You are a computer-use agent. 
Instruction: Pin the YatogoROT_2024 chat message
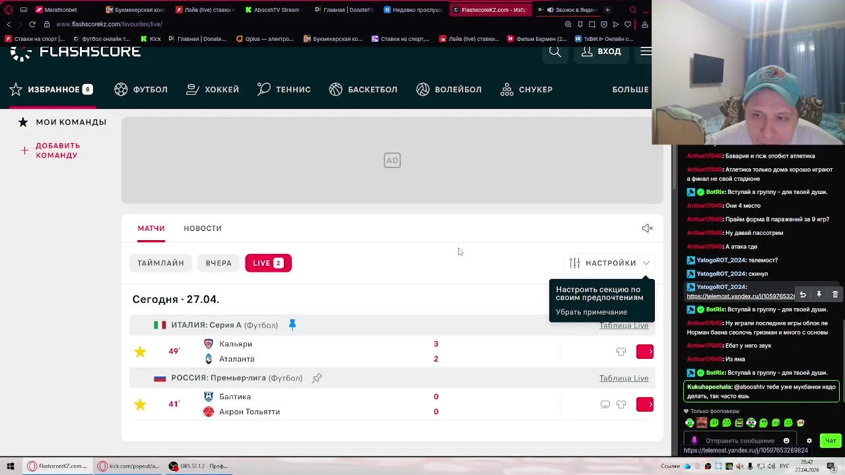[x=819, y=295]
